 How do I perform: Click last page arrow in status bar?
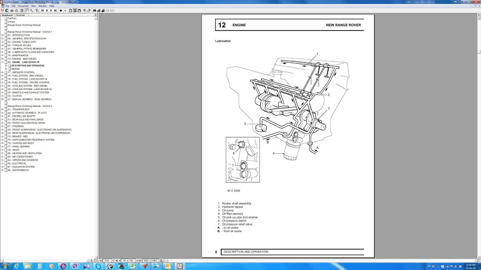pos(140,261)
